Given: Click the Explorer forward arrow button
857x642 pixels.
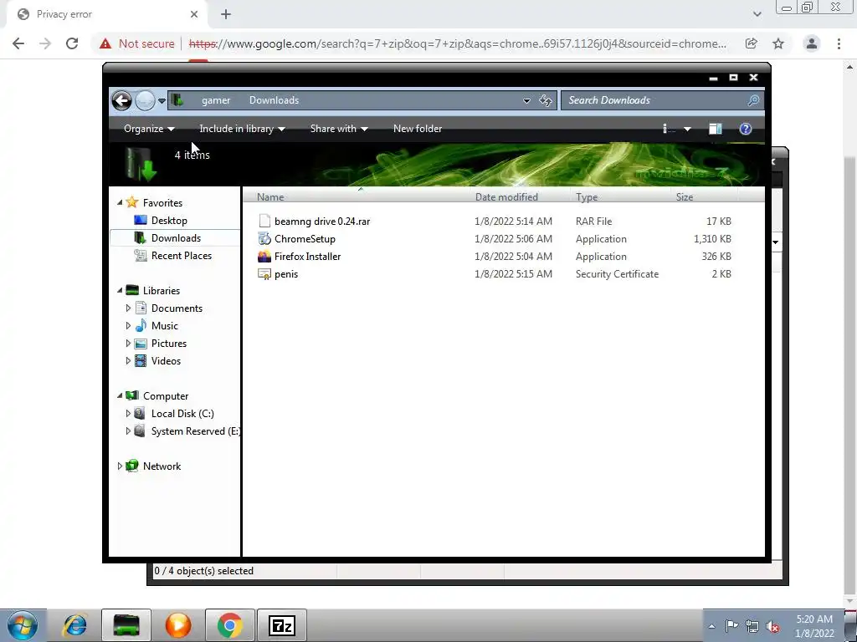Looking at the screenshot, I should coord(145,100).
